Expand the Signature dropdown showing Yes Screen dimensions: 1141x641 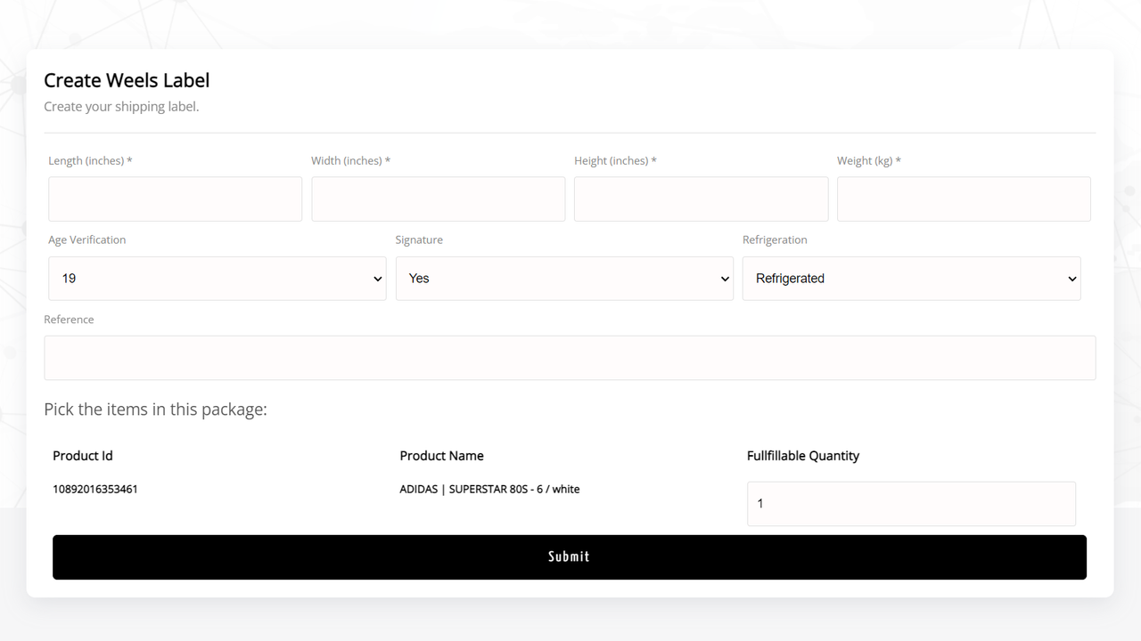(564, 279)
